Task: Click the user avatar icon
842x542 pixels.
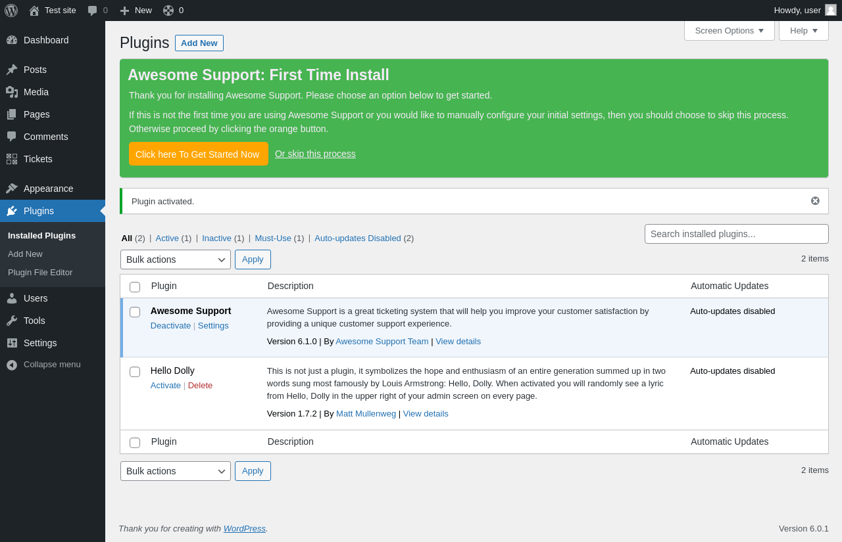Action: click(831, 10)
